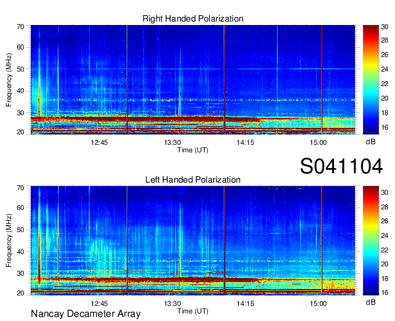
Task: Click the left-handed polarization spectrogram plot
Action: (x=193, y=241)
